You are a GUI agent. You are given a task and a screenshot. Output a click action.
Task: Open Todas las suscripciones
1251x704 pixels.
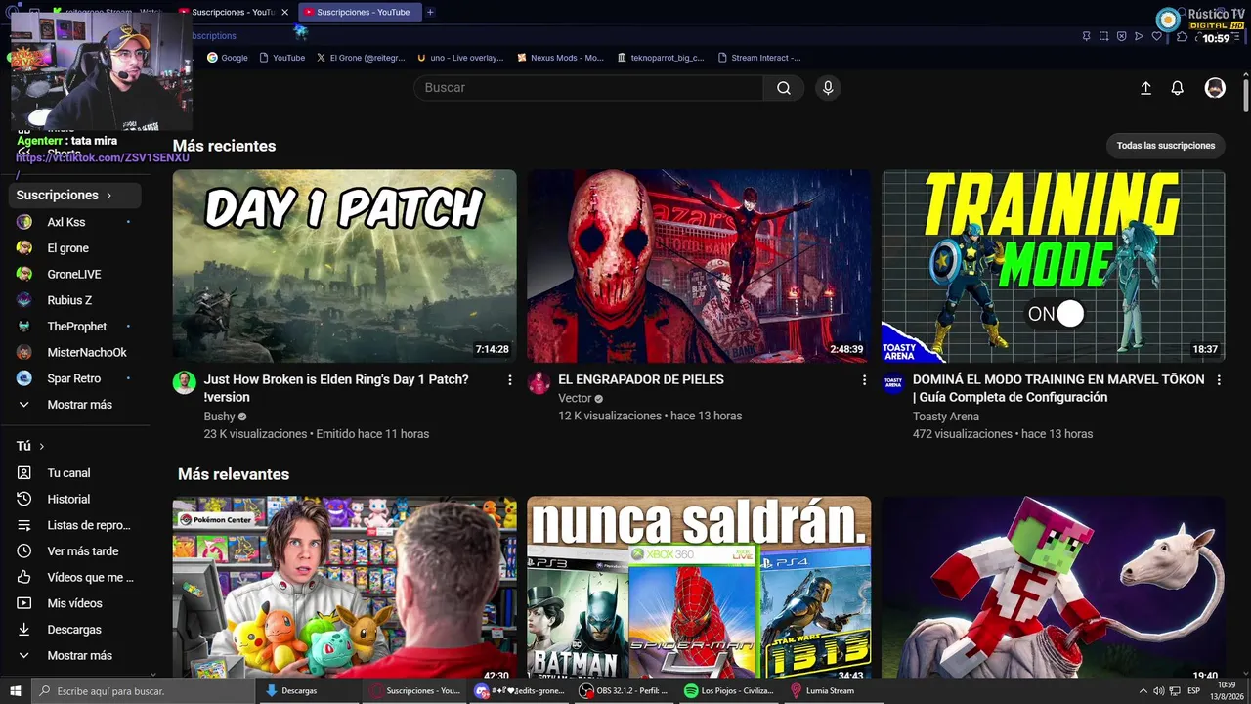tap(1166, 146)
